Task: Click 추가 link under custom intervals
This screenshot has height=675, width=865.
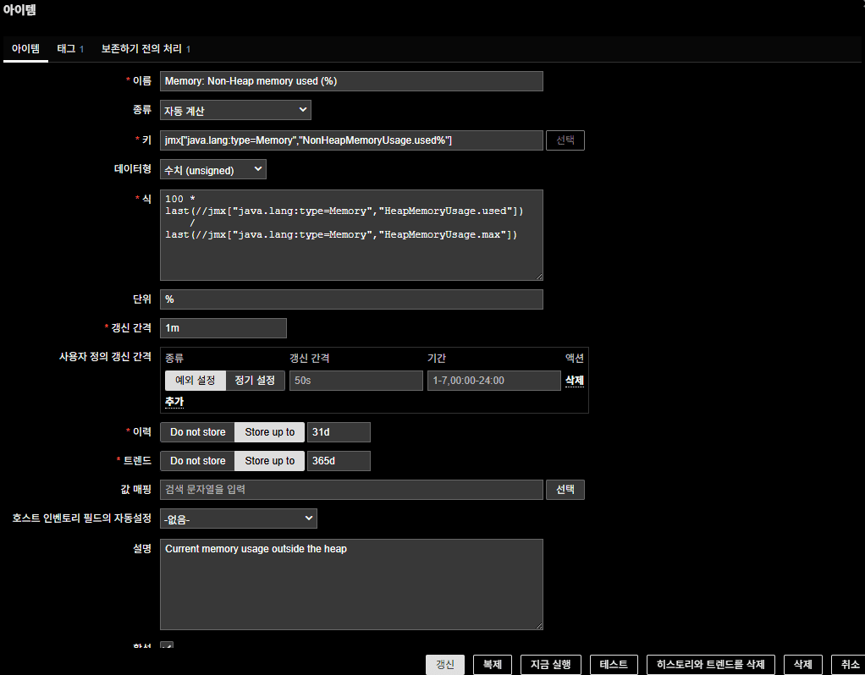Action: pos(174,401)
